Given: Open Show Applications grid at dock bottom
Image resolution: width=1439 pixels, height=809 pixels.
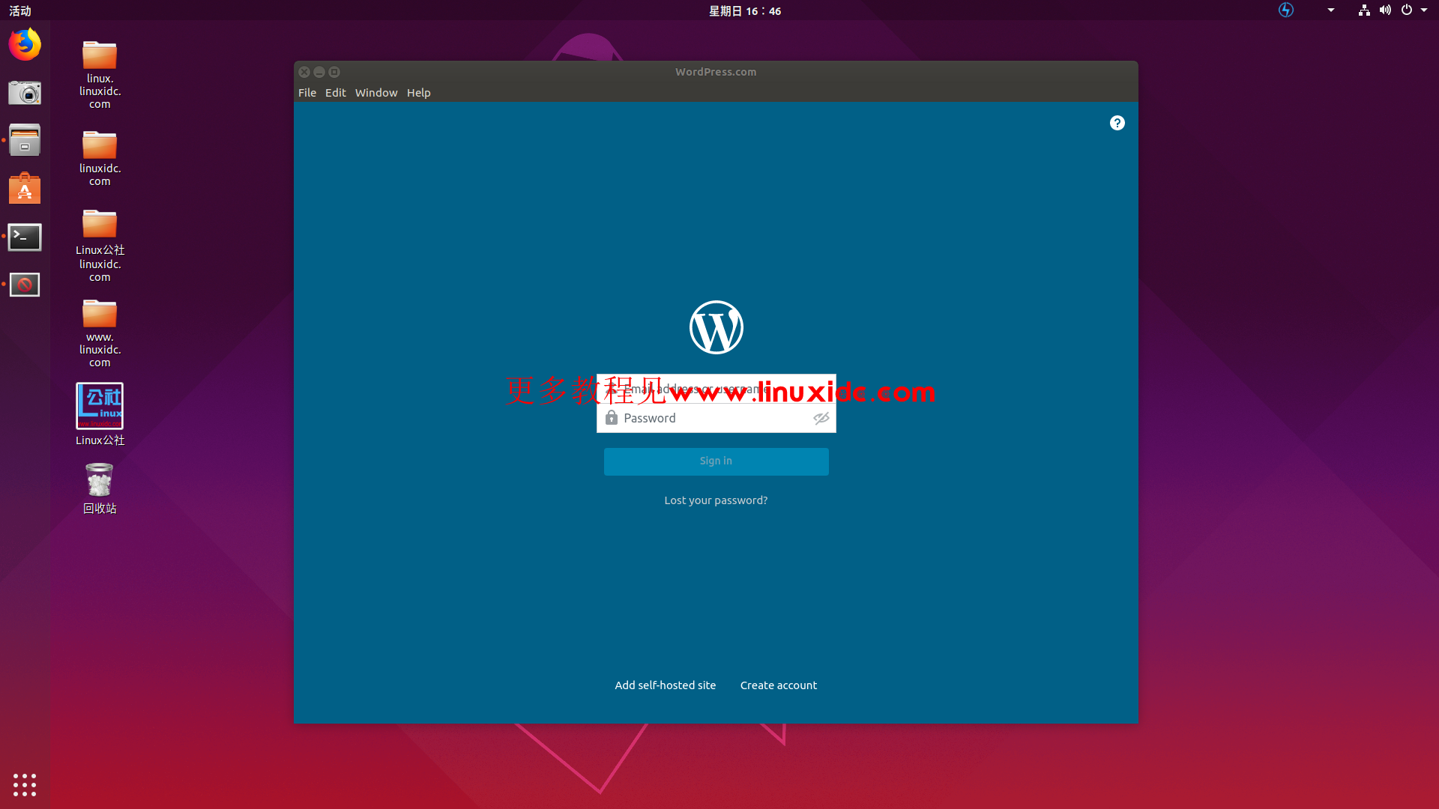Looking at the screenshot, I should click(x=25, y=784).
